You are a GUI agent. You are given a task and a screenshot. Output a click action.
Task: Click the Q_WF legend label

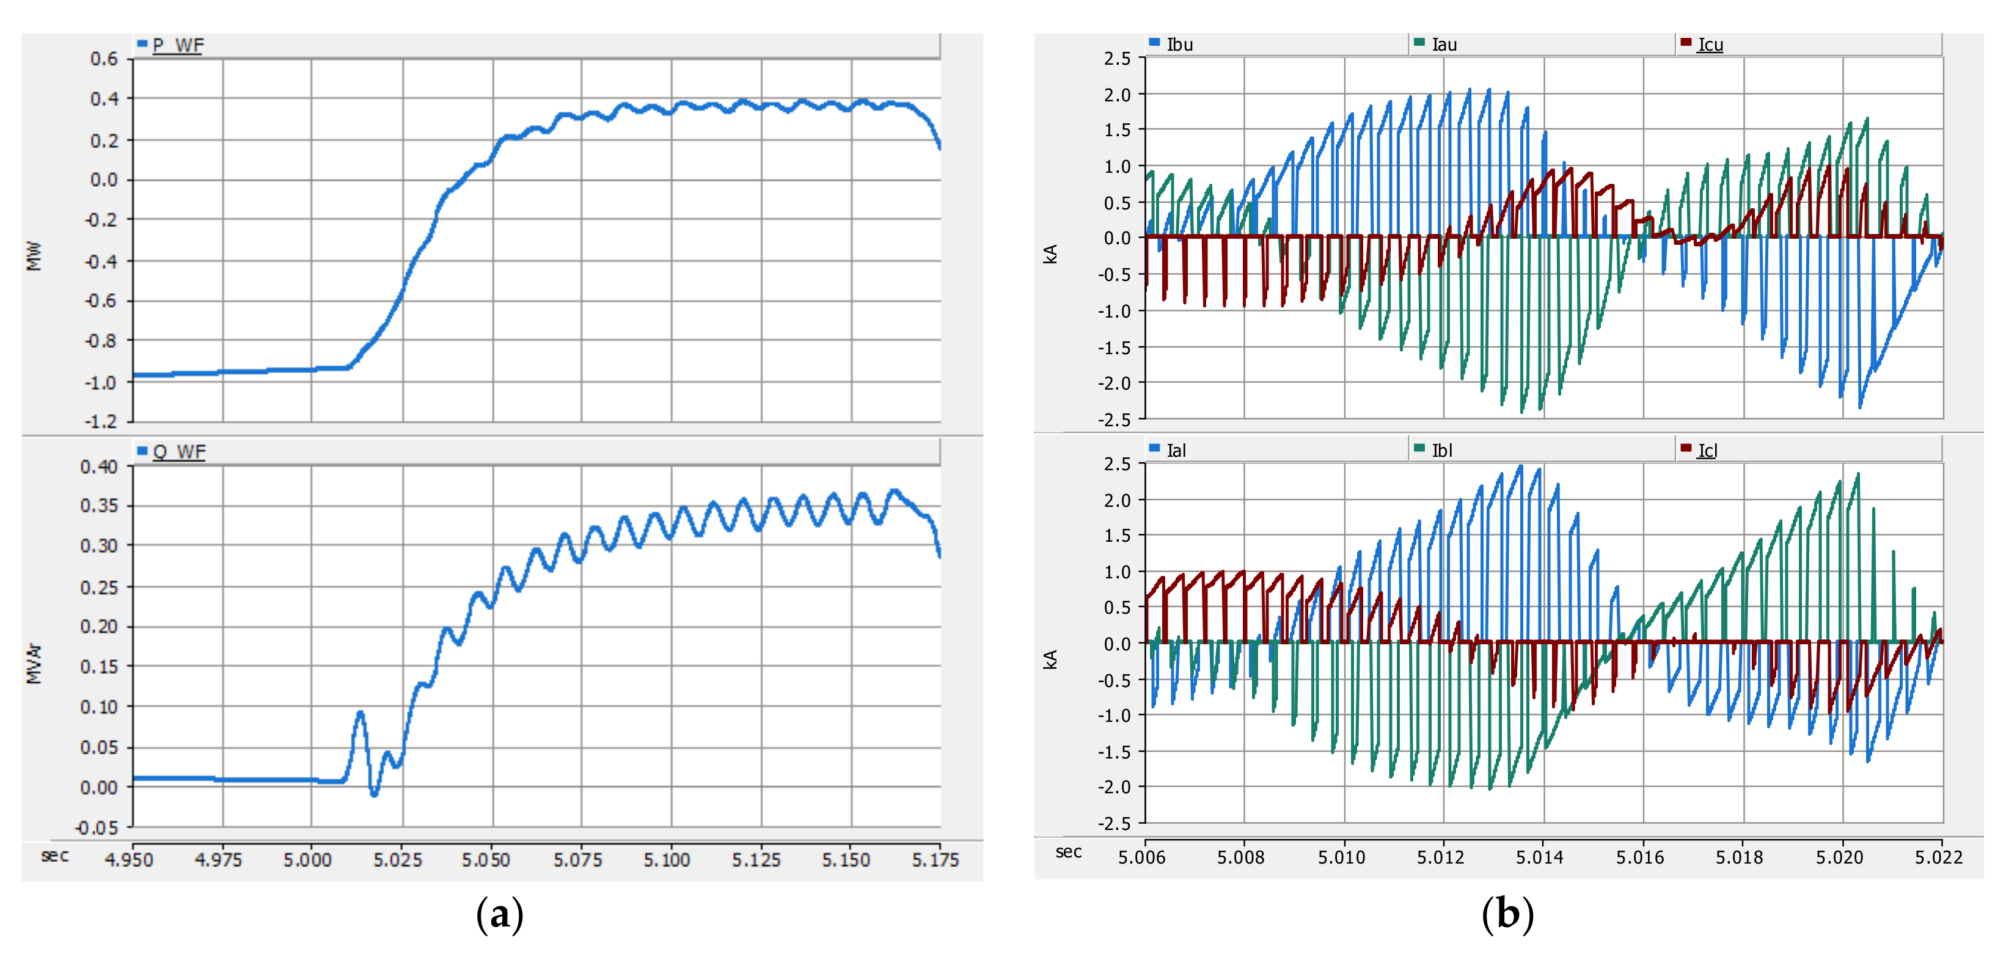point(179,452)
